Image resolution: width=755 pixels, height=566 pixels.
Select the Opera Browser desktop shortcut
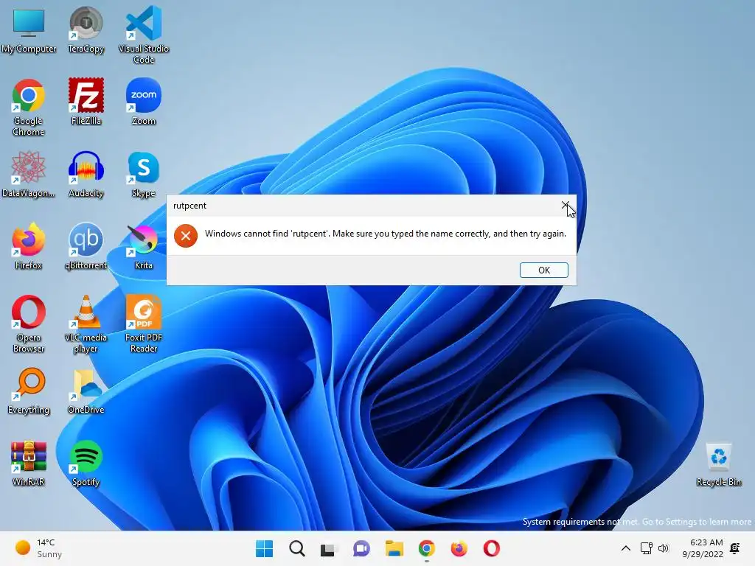(29, 324)
